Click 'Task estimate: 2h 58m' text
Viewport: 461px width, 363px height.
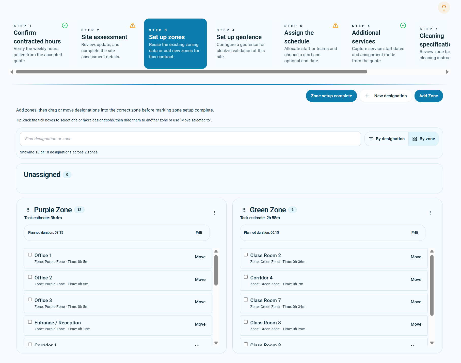pos(260,218)
